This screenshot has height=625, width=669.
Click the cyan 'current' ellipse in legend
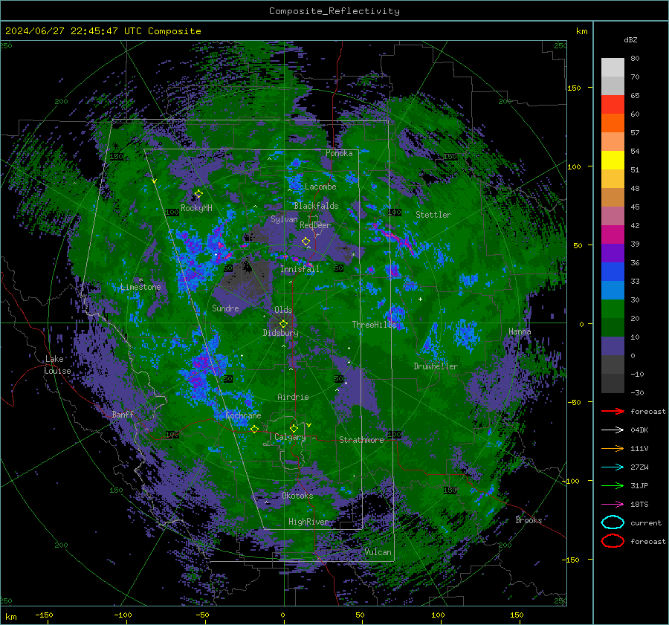[613, 522]
